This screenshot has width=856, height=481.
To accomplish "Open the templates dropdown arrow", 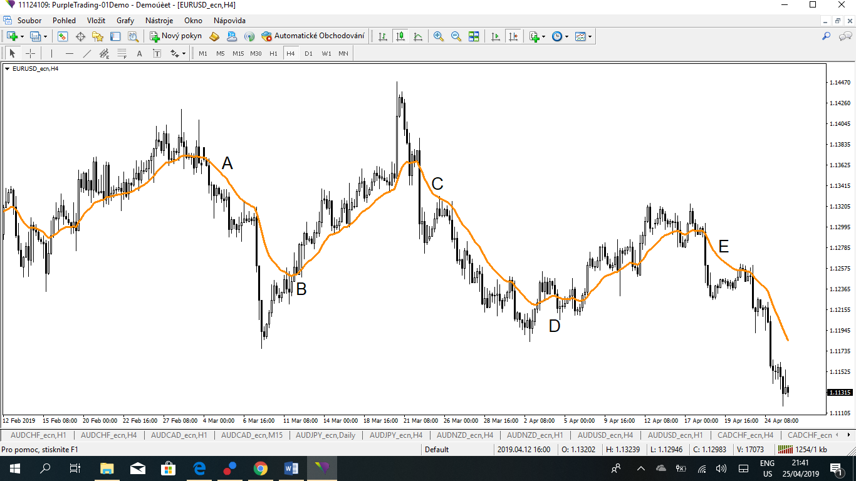I will point(590,36).
